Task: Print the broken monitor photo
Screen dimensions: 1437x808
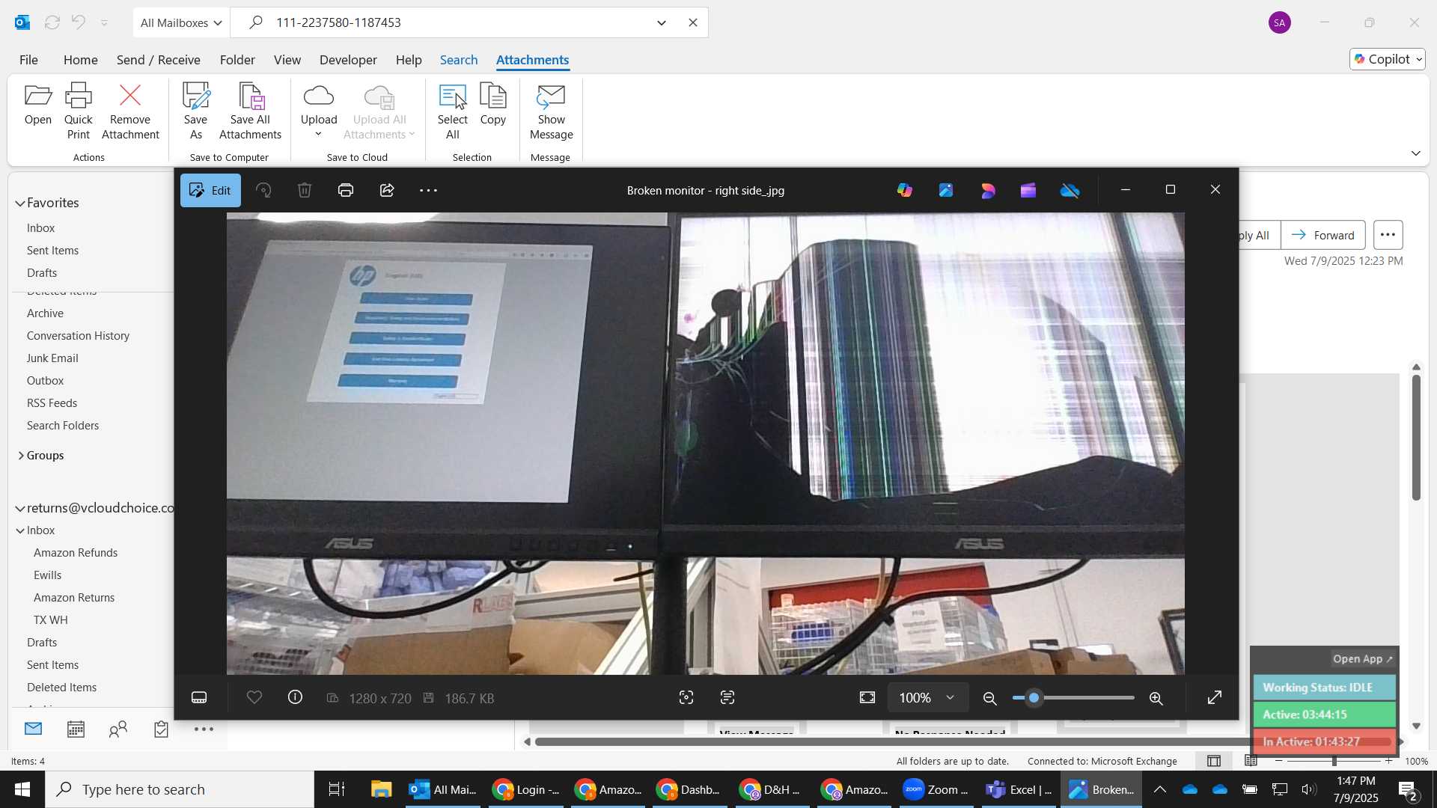Action: (x=346, y=190)
